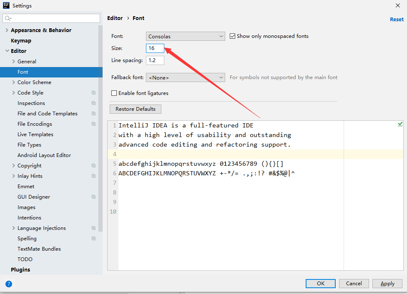Image resolution: width=407 pixels, height=294 pixels.
Task: Click the project-scope icon beside File and Code Templates
Action: coord(94,114)
